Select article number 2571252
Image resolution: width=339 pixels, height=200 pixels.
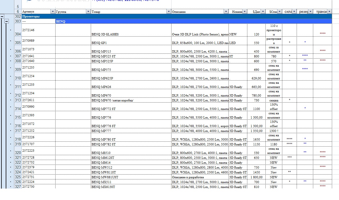click(38, 131)
